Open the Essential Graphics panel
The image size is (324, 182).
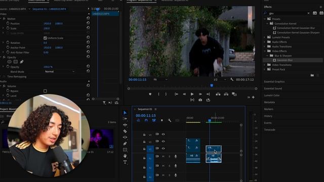[x=274, y=82]
